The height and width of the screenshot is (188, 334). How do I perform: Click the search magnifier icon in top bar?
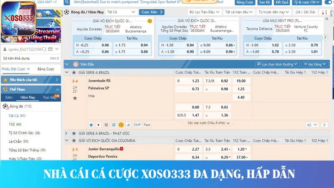point(67,2)
